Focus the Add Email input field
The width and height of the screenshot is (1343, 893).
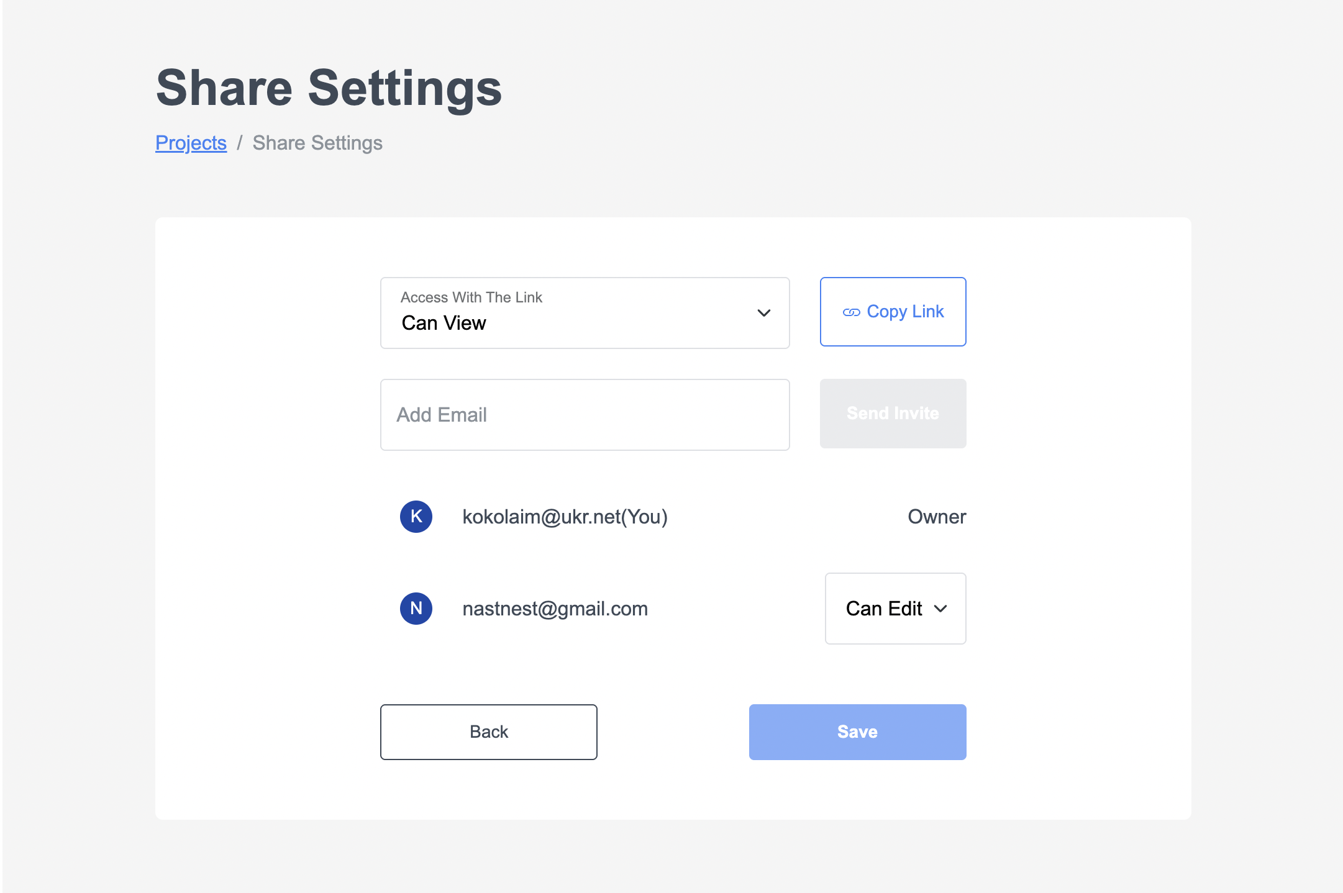[585, 415]
